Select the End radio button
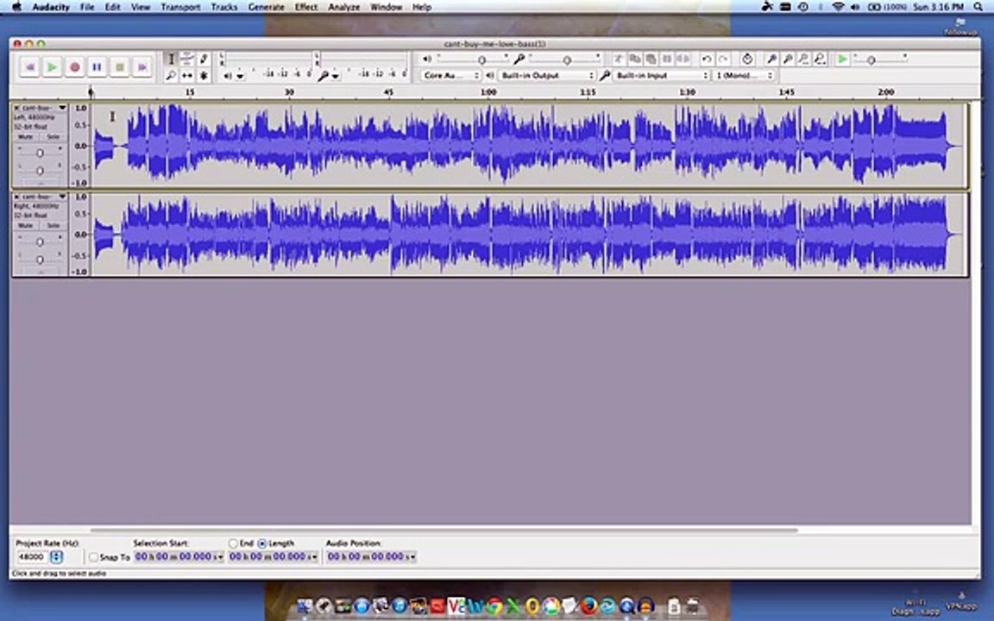The height and width of the screenshot is (621, 994). coord(233,543)
